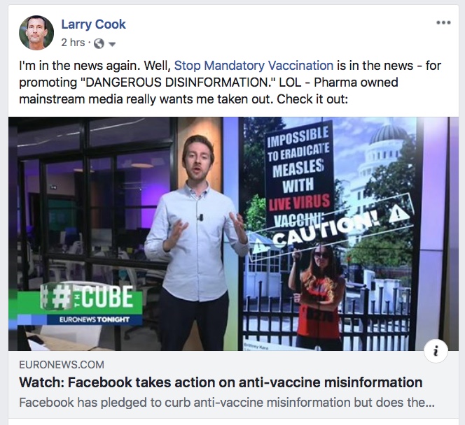Click the measles protest sign in preview

coord(298,175)
